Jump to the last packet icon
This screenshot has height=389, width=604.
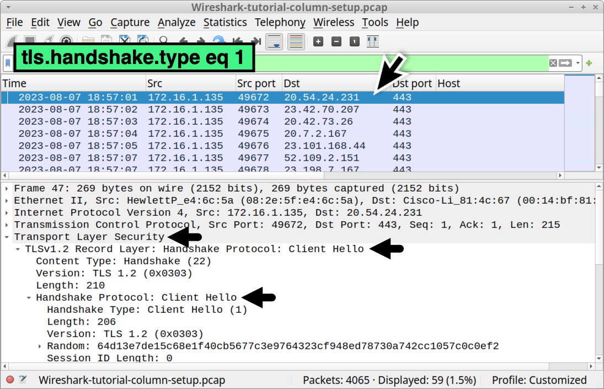(x=256, y=41)
